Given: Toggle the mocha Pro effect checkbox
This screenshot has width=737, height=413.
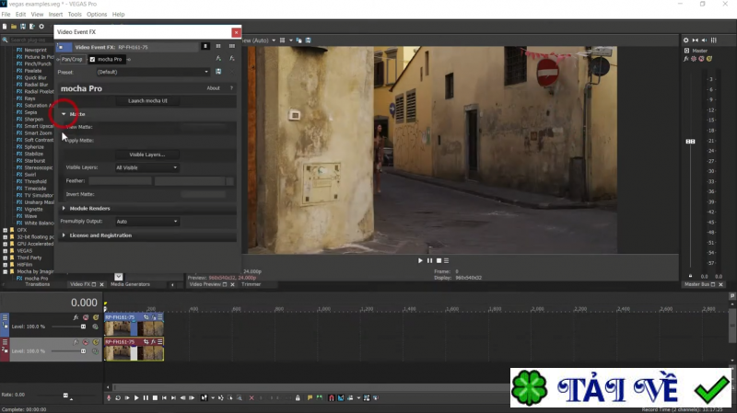Looking at the screenshot, I should coord(93,59).
